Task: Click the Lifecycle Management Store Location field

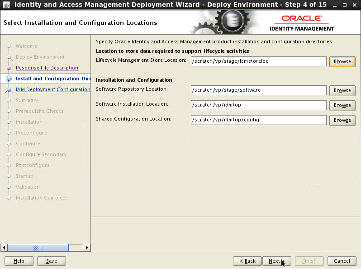Action: click(x=259, y=61)
